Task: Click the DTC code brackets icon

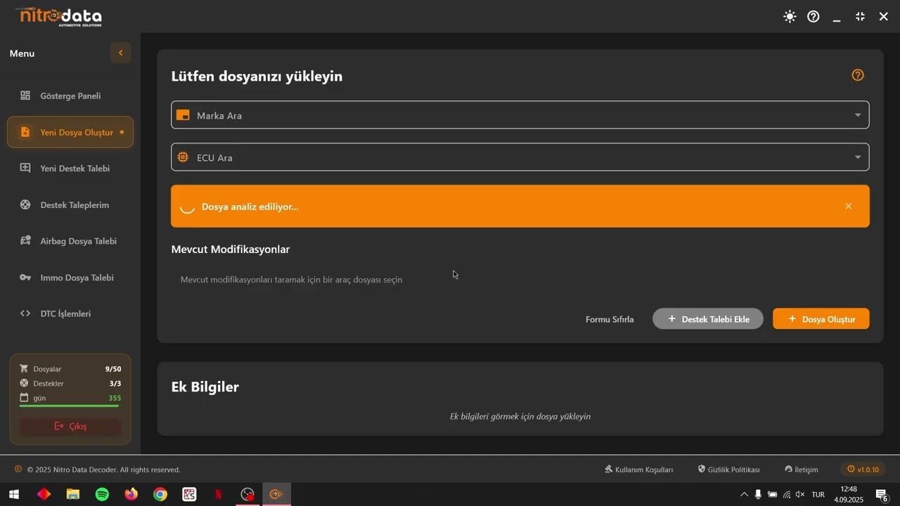Action: coord(25,313)
